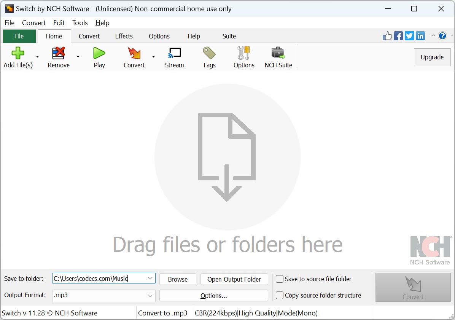Open the Edit menu
Image resolution: width=455 pixels, height=320 pixels.
[x=59, y=22]
